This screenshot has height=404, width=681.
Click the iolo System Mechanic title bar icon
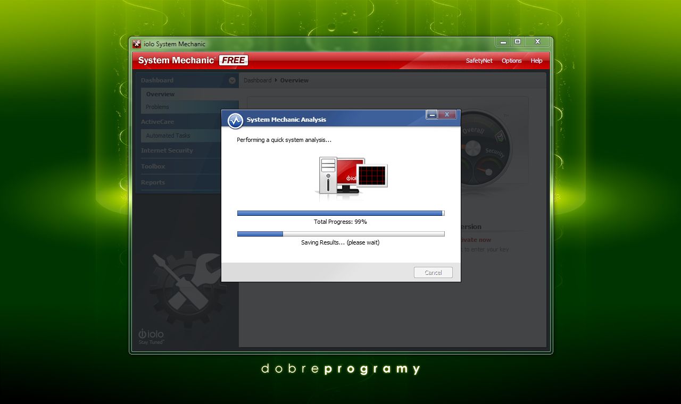[x=137, y=44]
